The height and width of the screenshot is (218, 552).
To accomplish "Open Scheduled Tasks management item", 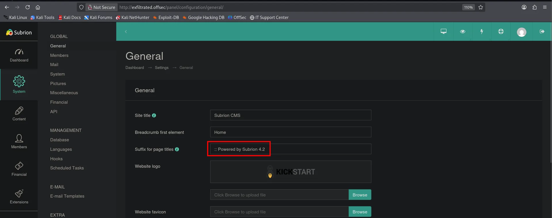I will (67, 168).
